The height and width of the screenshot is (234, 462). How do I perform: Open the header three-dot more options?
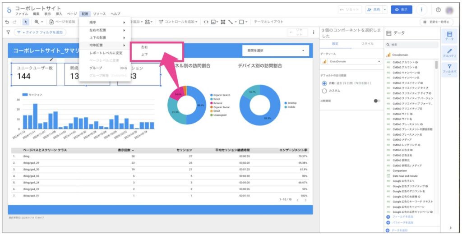422,10
